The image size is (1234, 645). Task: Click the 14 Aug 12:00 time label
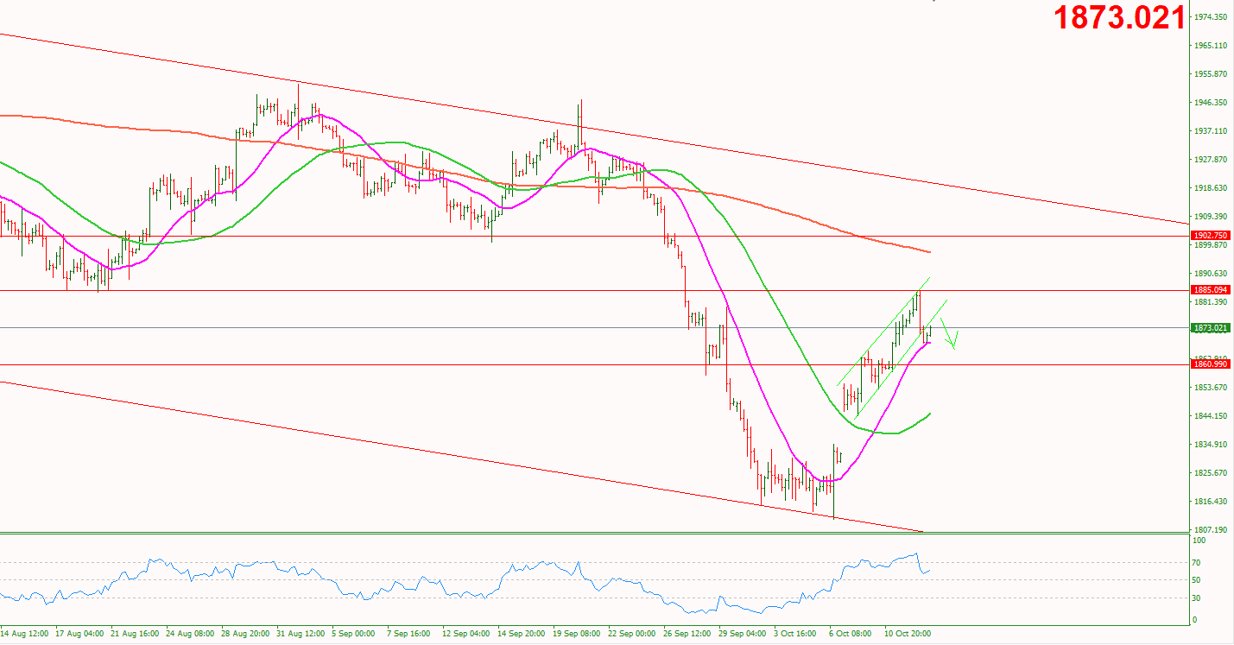point(26,634)
